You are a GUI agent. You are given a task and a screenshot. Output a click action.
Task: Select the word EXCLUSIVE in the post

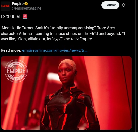[x=11, y=17]
